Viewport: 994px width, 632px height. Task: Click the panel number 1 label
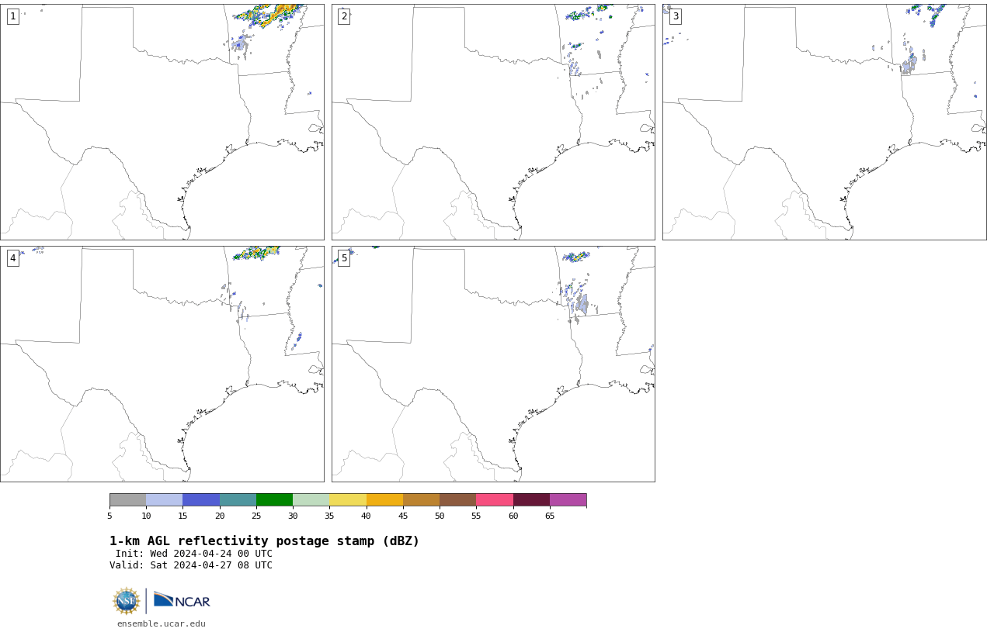pyautogui.click(x=12, y=16)
